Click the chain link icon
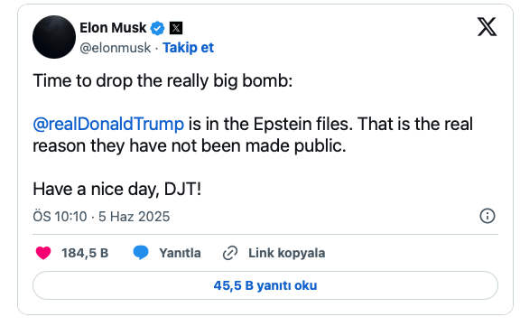The width and height of the screenshot is (520, 326). click(x=230, y=253)
